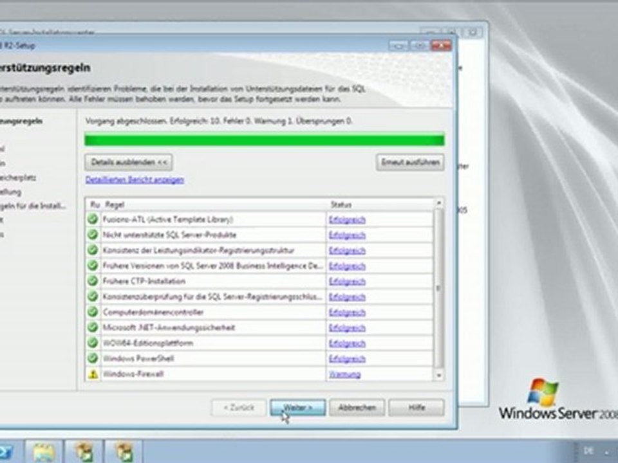Click the Hilfe button

point(417,408)
